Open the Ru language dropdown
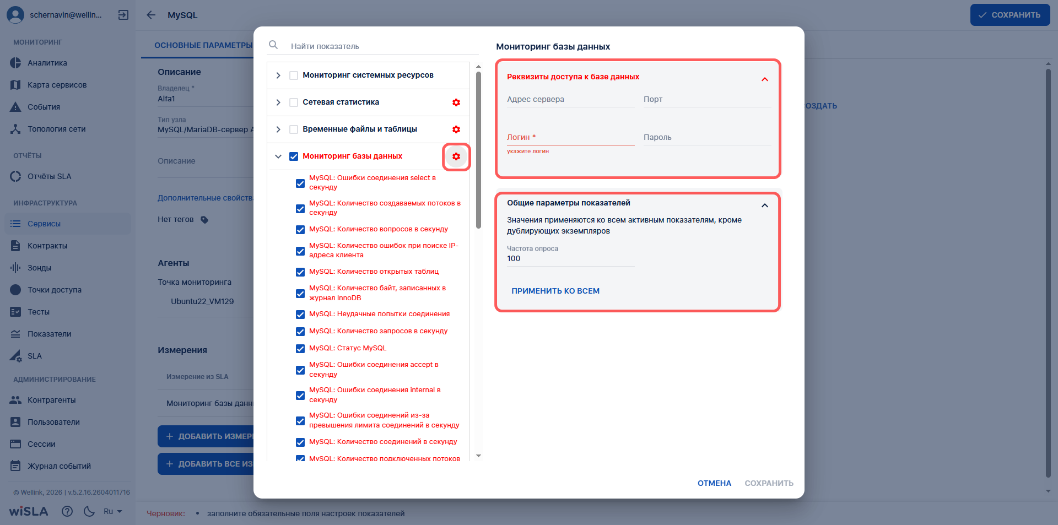This screenshot has height=525, width=1058. (113, 511)
